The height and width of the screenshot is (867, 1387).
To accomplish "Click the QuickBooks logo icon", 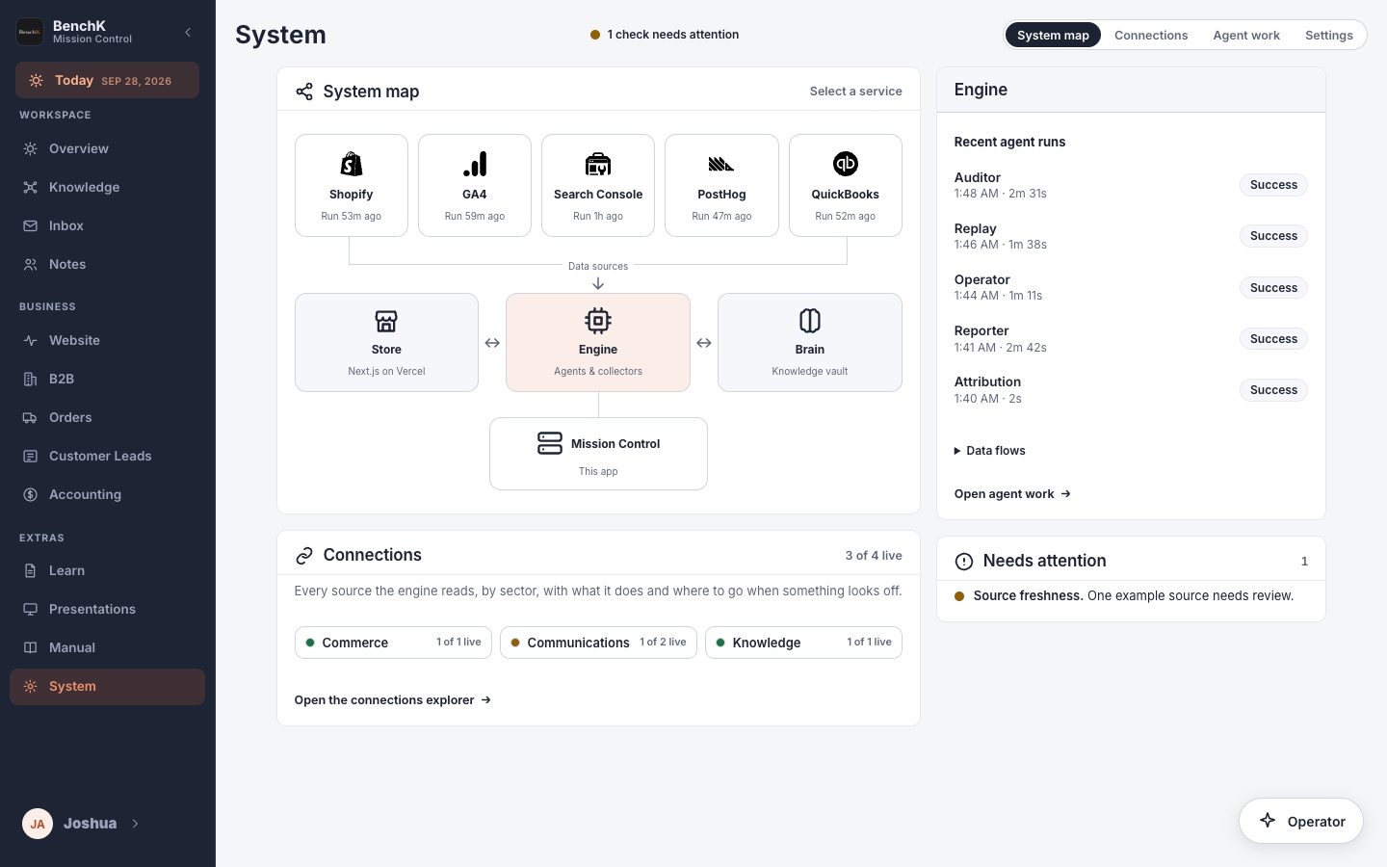I will tap(846, 164).
